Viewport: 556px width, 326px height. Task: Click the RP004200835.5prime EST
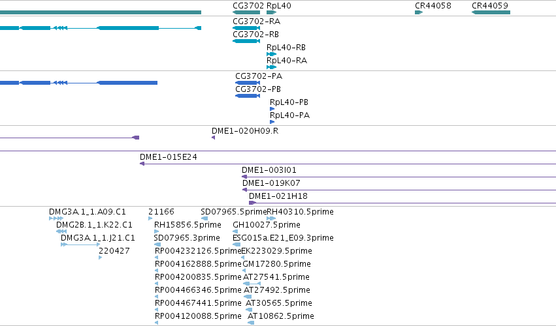click(156, 284)
